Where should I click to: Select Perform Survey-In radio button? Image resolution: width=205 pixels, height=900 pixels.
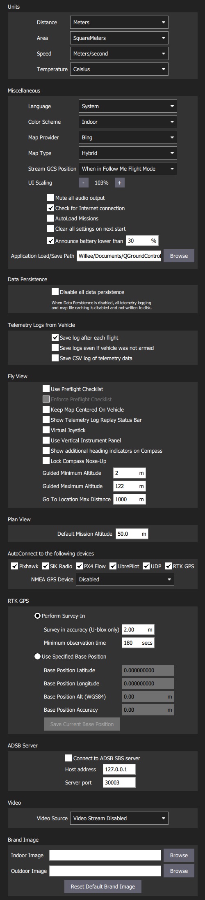[37, 616]
